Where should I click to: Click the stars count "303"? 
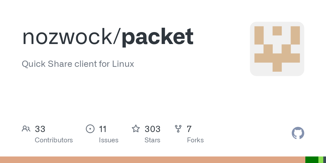[152, 129]
